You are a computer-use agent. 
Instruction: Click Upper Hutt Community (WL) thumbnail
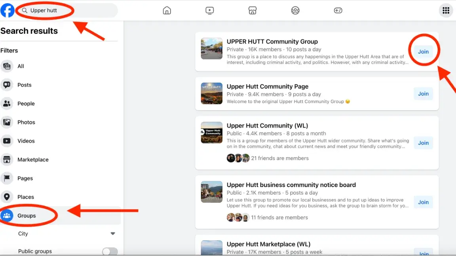coord(212,132)
